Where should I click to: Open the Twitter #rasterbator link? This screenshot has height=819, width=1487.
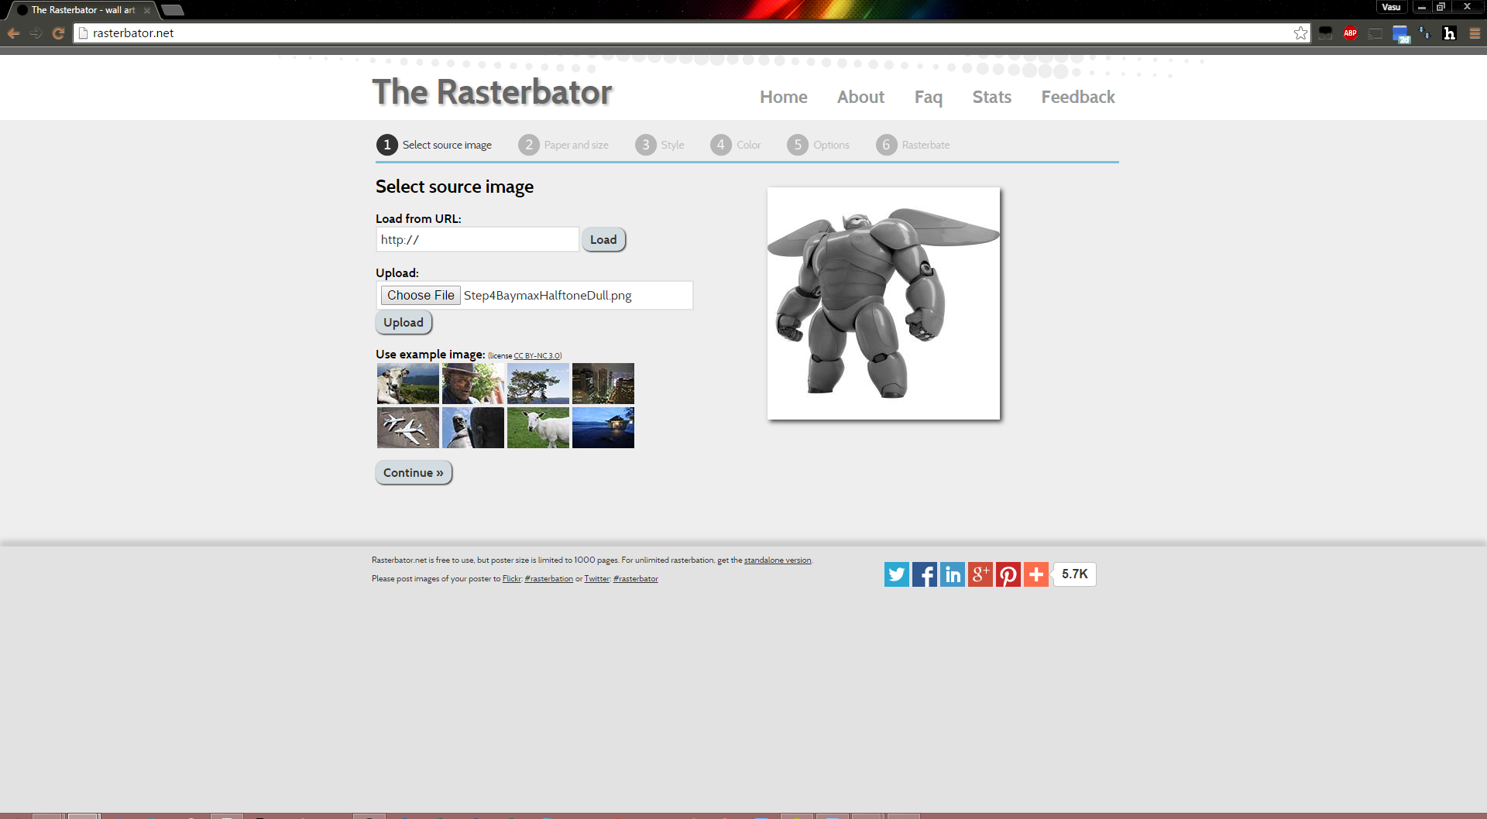coord(636,579)
